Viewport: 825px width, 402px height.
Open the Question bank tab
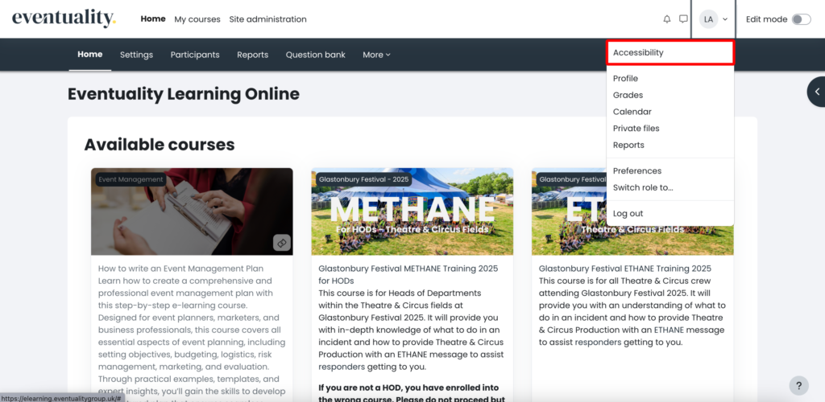coord(316,55)
